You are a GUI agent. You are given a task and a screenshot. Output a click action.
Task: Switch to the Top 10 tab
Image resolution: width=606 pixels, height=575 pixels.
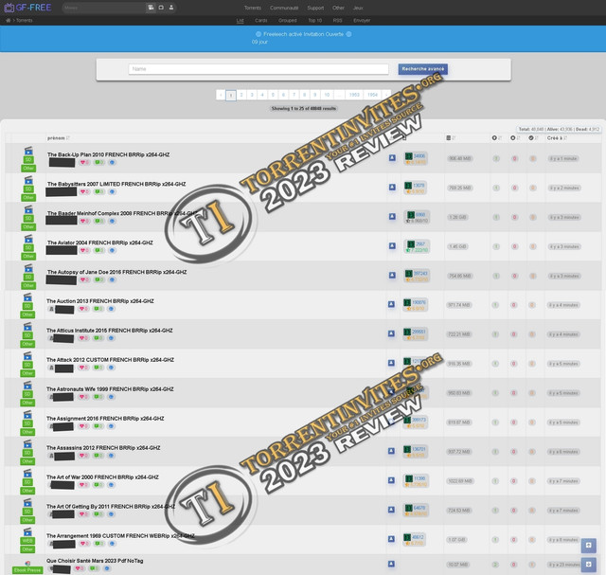(313, 19)
